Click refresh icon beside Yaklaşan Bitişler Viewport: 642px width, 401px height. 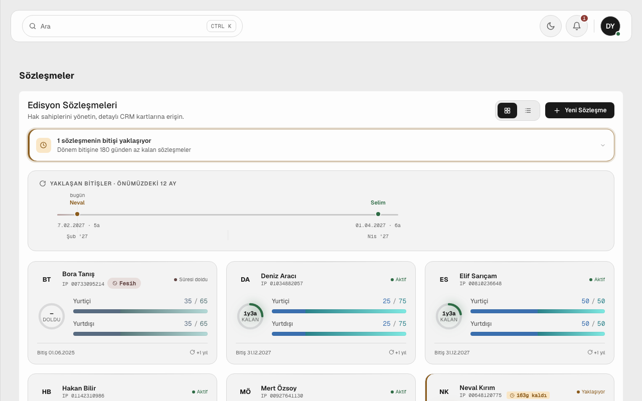[43, 183]
